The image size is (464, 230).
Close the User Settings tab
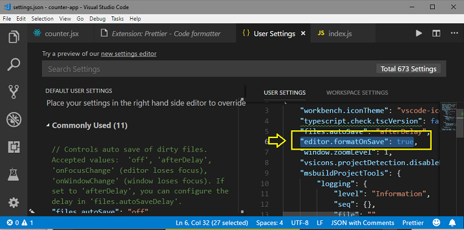tap(303, 33)
